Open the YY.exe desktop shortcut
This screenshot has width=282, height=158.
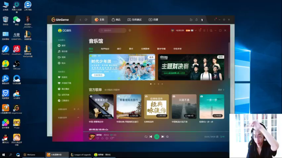[17, 124]
